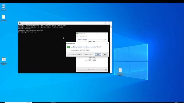The width and height of the screenshot is (184, 103).
Task: Click the Command Prompt scrollbar thumb
Action: (111, 27)
